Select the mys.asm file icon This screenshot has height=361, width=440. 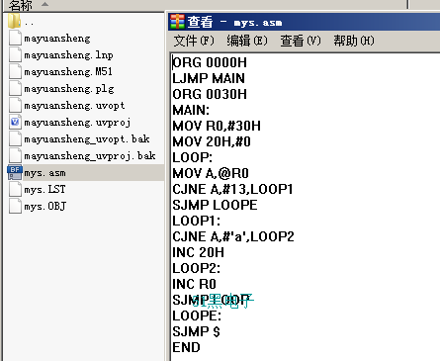pyautogui.click(x=15, y=172)
